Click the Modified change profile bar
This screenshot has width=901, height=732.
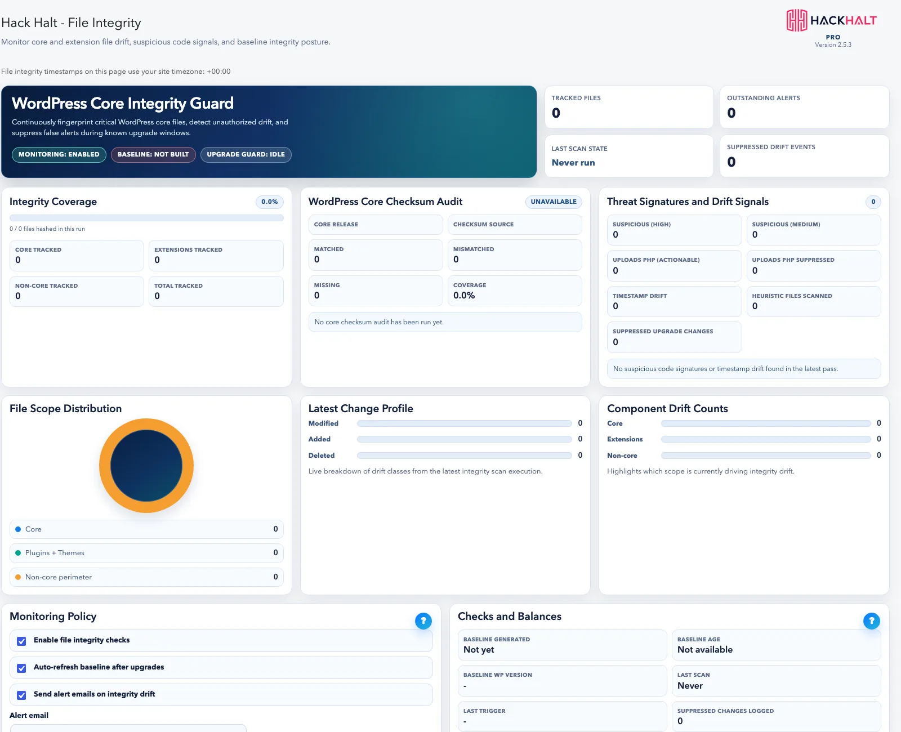click(x=465, y=423)
